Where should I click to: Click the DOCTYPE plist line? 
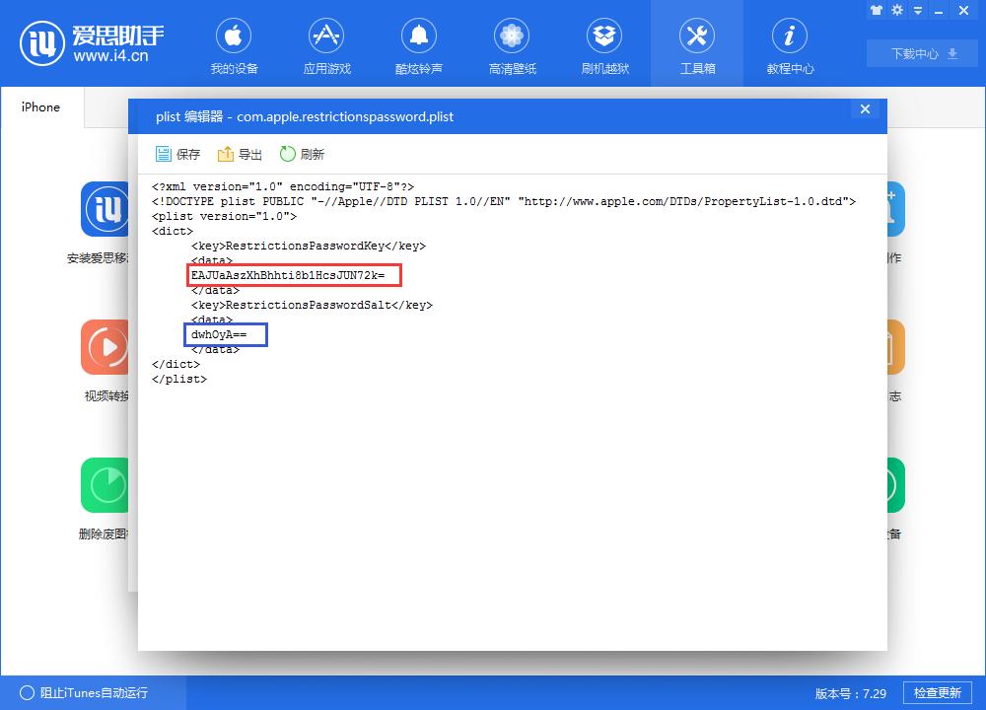click(x=504, y=201)
